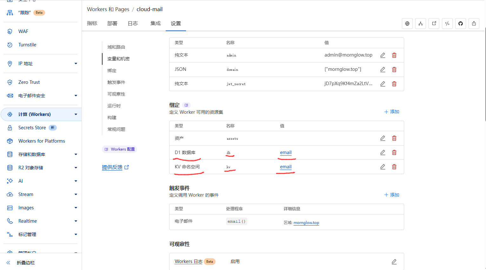Switch to the 部署 tab

(x=112, y=24)
